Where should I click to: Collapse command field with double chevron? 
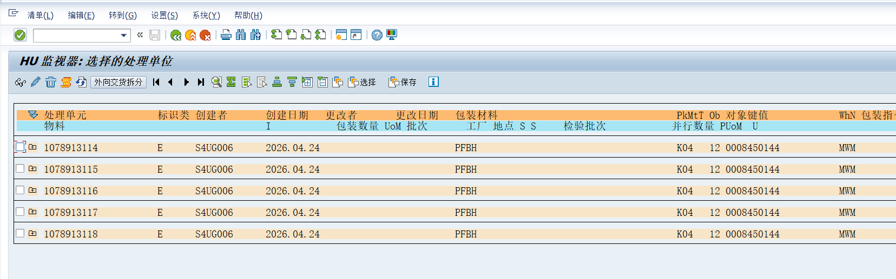click(140, 35)
